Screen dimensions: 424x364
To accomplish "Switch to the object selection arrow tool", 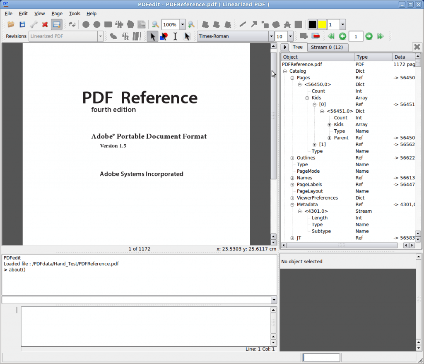I will 152,36.
